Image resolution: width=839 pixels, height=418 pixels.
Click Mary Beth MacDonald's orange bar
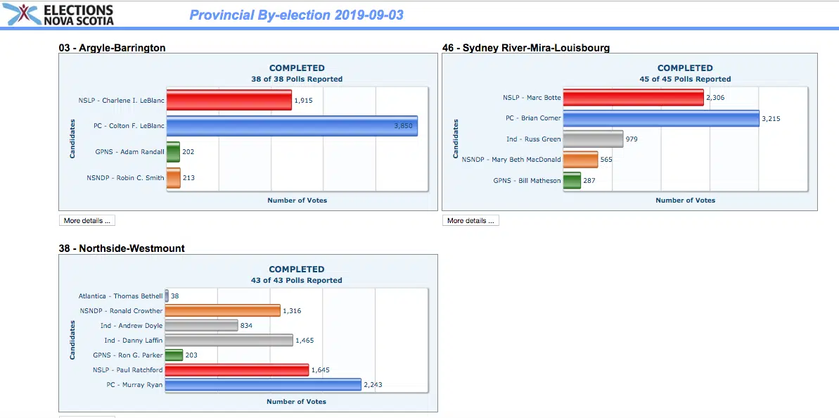580,160
